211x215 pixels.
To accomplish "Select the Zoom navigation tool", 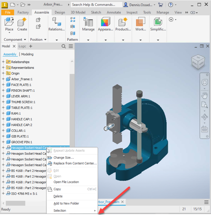I will [204, 105].
